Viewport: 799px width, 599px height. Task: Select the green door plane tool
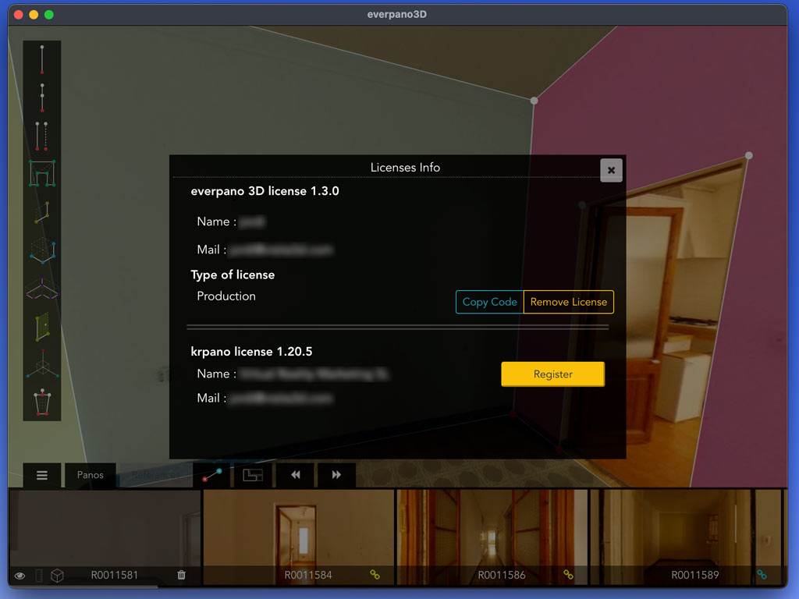42,327
